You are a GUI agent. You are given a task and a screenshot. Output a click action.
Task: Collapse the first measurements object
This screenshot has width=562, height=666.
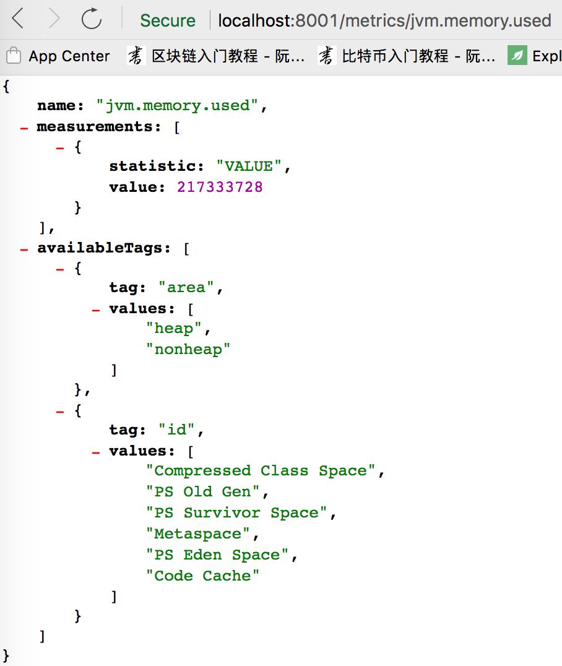tap(60, 149)
